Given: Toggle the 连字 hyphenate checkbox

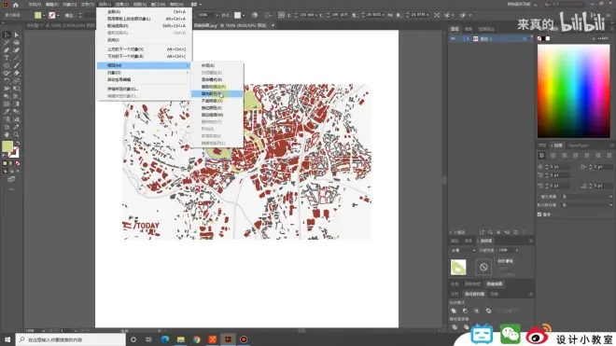Looking at the screenshot, I should coord(539,215).
